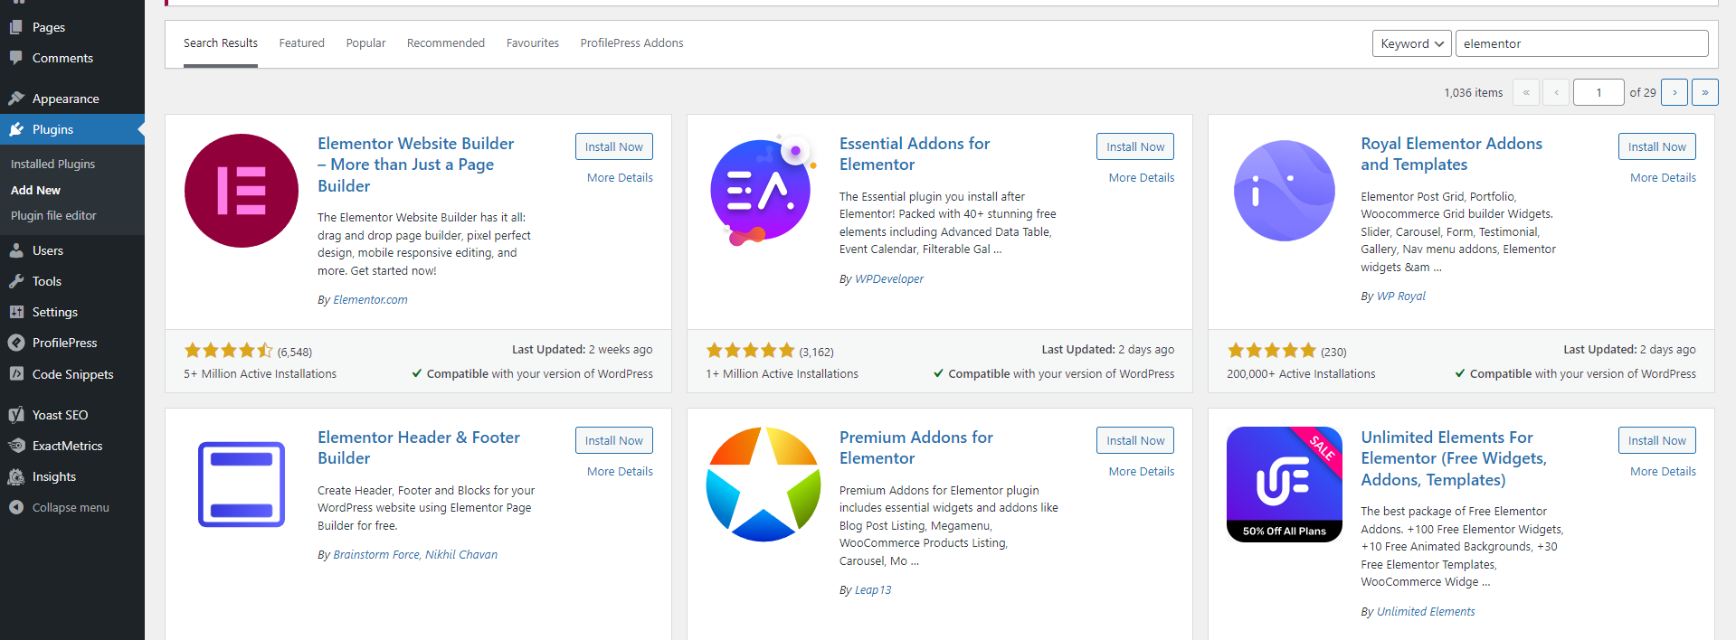
Task: Open More Details for Essential Addons
Action: coord(1141,178)
